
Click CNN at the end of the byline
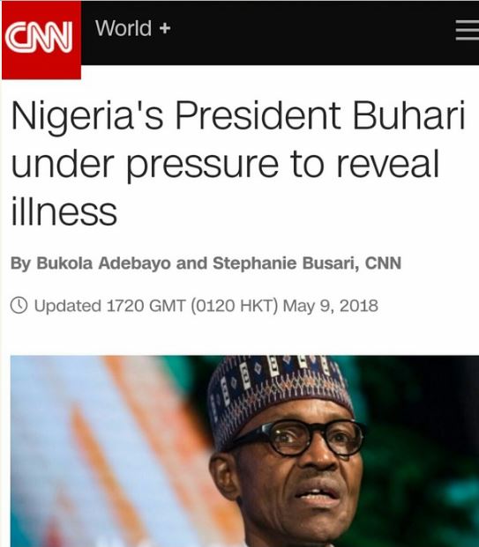pos(383,263)
